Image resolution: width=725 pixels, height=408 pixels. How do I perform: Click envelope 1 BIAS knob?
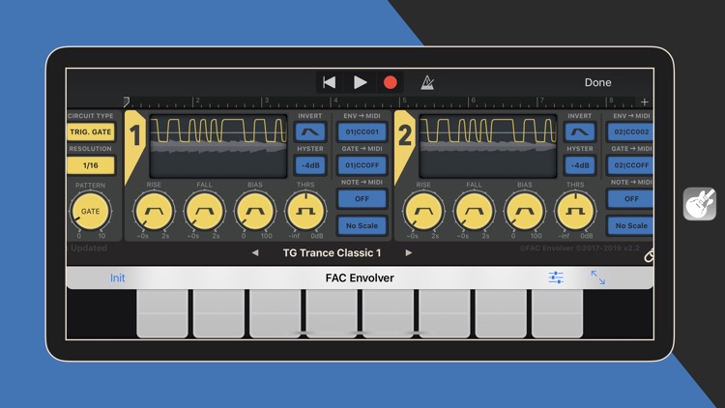[255, 212]
